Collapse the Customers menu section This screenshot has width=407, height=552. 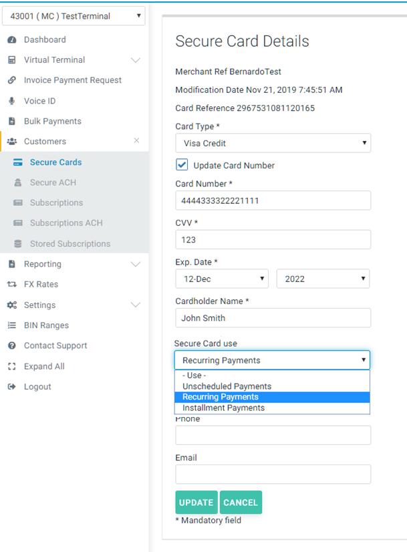(136, 141)
